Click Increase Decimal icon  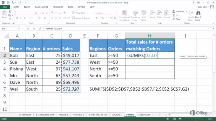[111, 18]
